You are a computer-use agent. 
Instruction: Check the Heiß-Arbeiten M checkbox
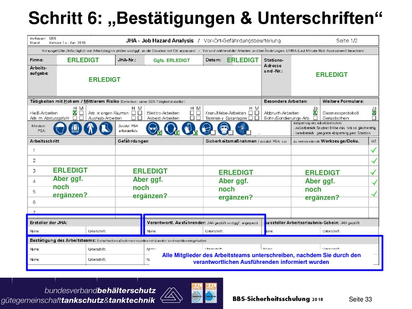[x=81, y=113]
